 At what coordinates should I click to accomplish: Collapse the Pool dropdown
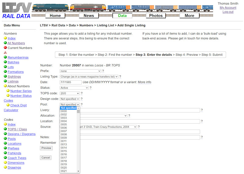tap(70, 105)
